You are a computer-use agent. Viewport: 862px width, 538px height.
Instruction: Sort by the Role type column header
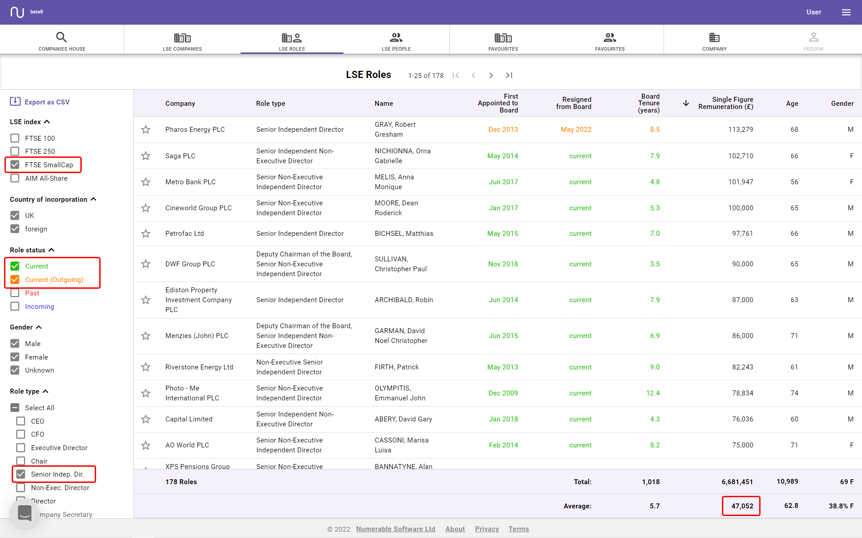coord(270,103)
